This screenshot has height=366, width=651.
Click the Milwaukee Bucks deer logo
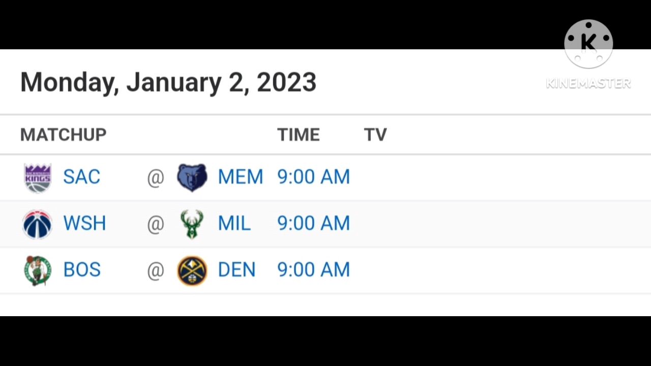coord(192,224)
